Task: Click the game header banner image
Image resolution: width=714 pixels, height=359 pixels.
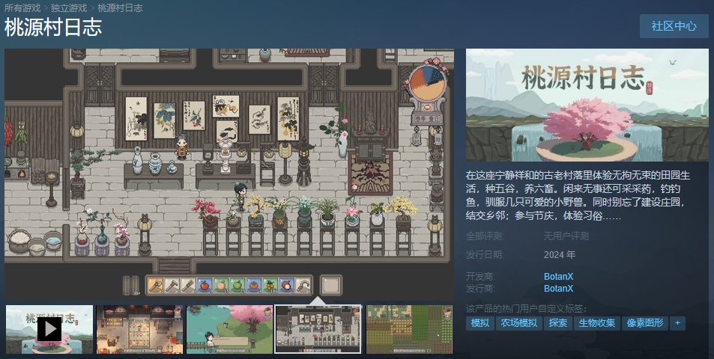Action: [x=587, y=105]
